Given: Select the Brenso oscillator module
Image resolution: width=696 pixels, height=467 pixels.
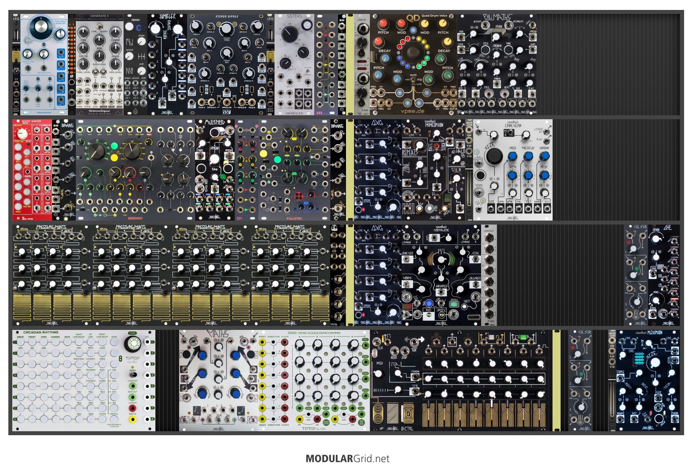Looking at the screenshot, I should point(135,170).
